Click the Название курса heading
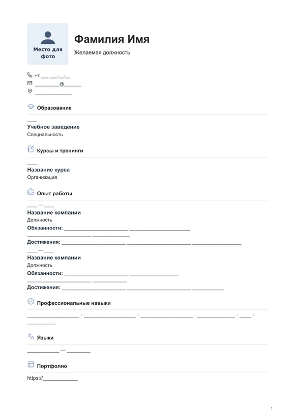Image resolution: width=295 pixels, height=418 pixels. (x=48, y=170)
